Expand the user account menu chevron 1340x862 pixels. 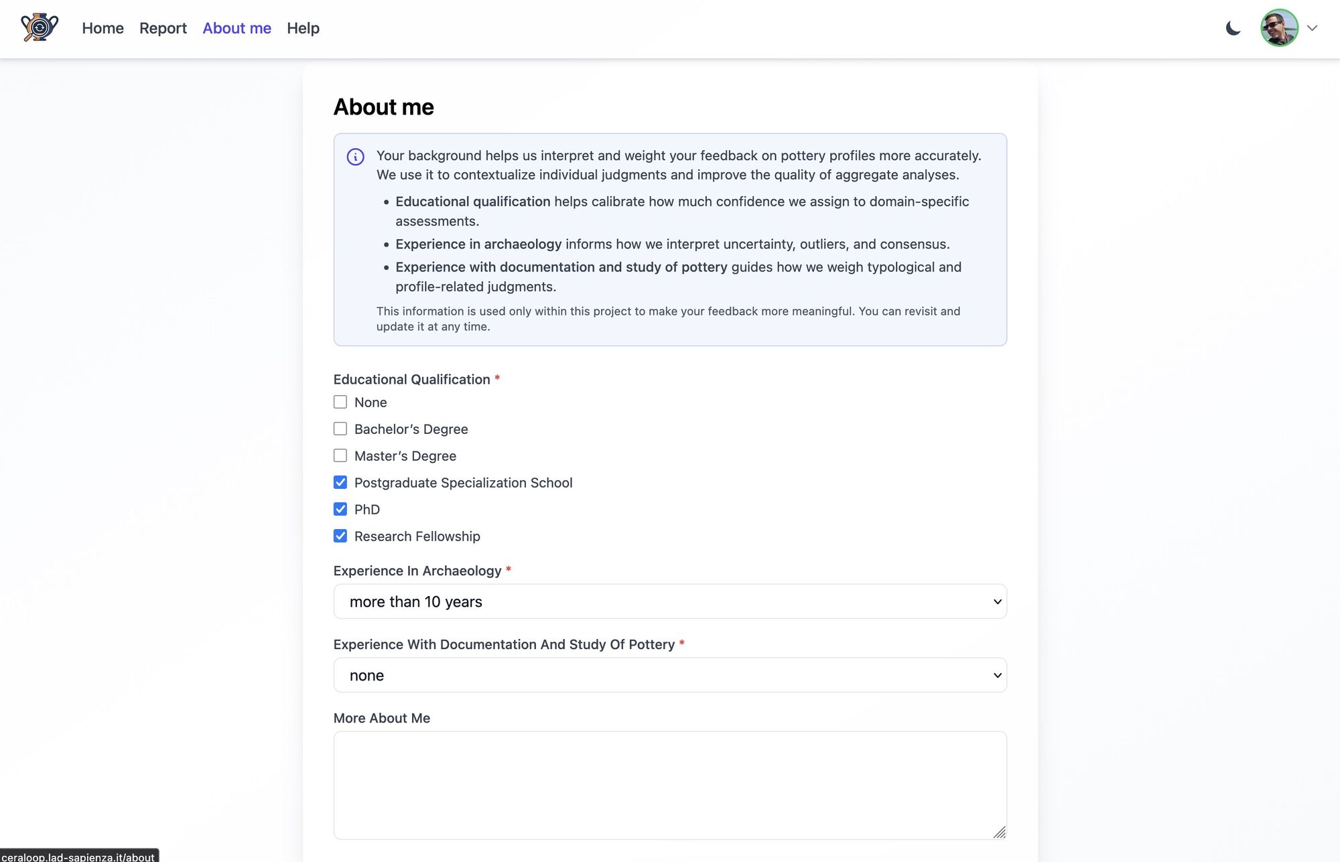click(1312, 28)
